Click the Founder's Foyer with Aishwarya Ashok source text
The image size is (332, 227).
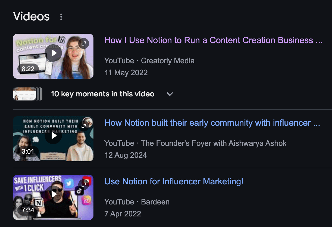click(x=195, y=143)
